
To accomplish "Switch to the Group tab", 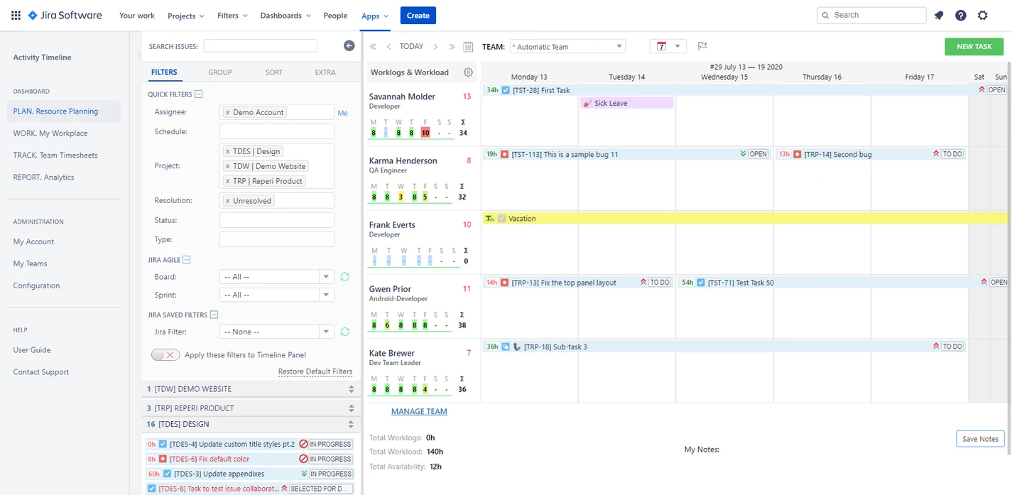I will click(x=220, y=72).
